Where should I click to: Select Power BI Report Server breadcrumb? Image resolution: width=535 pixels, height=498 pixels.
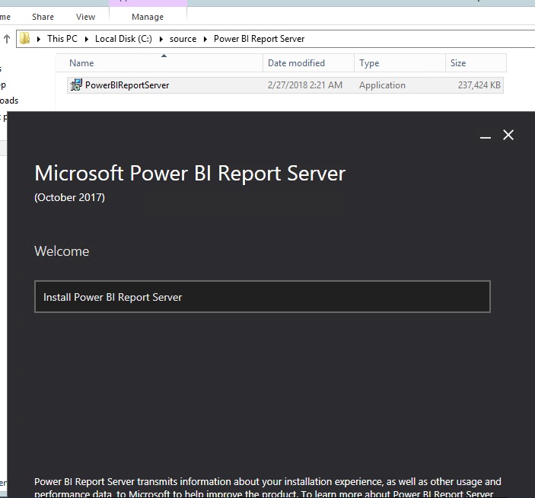259,39
